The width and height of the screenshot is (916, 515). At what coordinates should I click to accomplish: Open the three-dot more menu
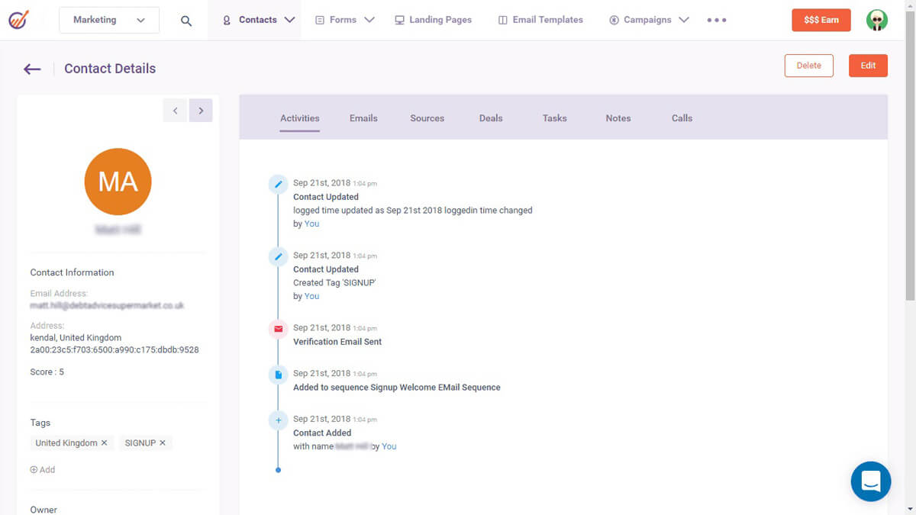(x=717, y=21)
